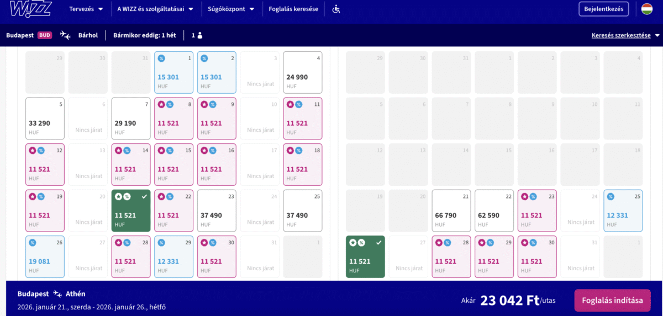Click the percent discount icon on the 1st

(161, 58)
